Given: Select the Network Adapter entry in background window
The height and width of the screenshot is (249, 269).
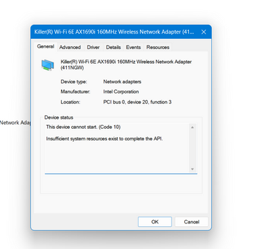Looking at the screenshot, I should pos(15,123).
